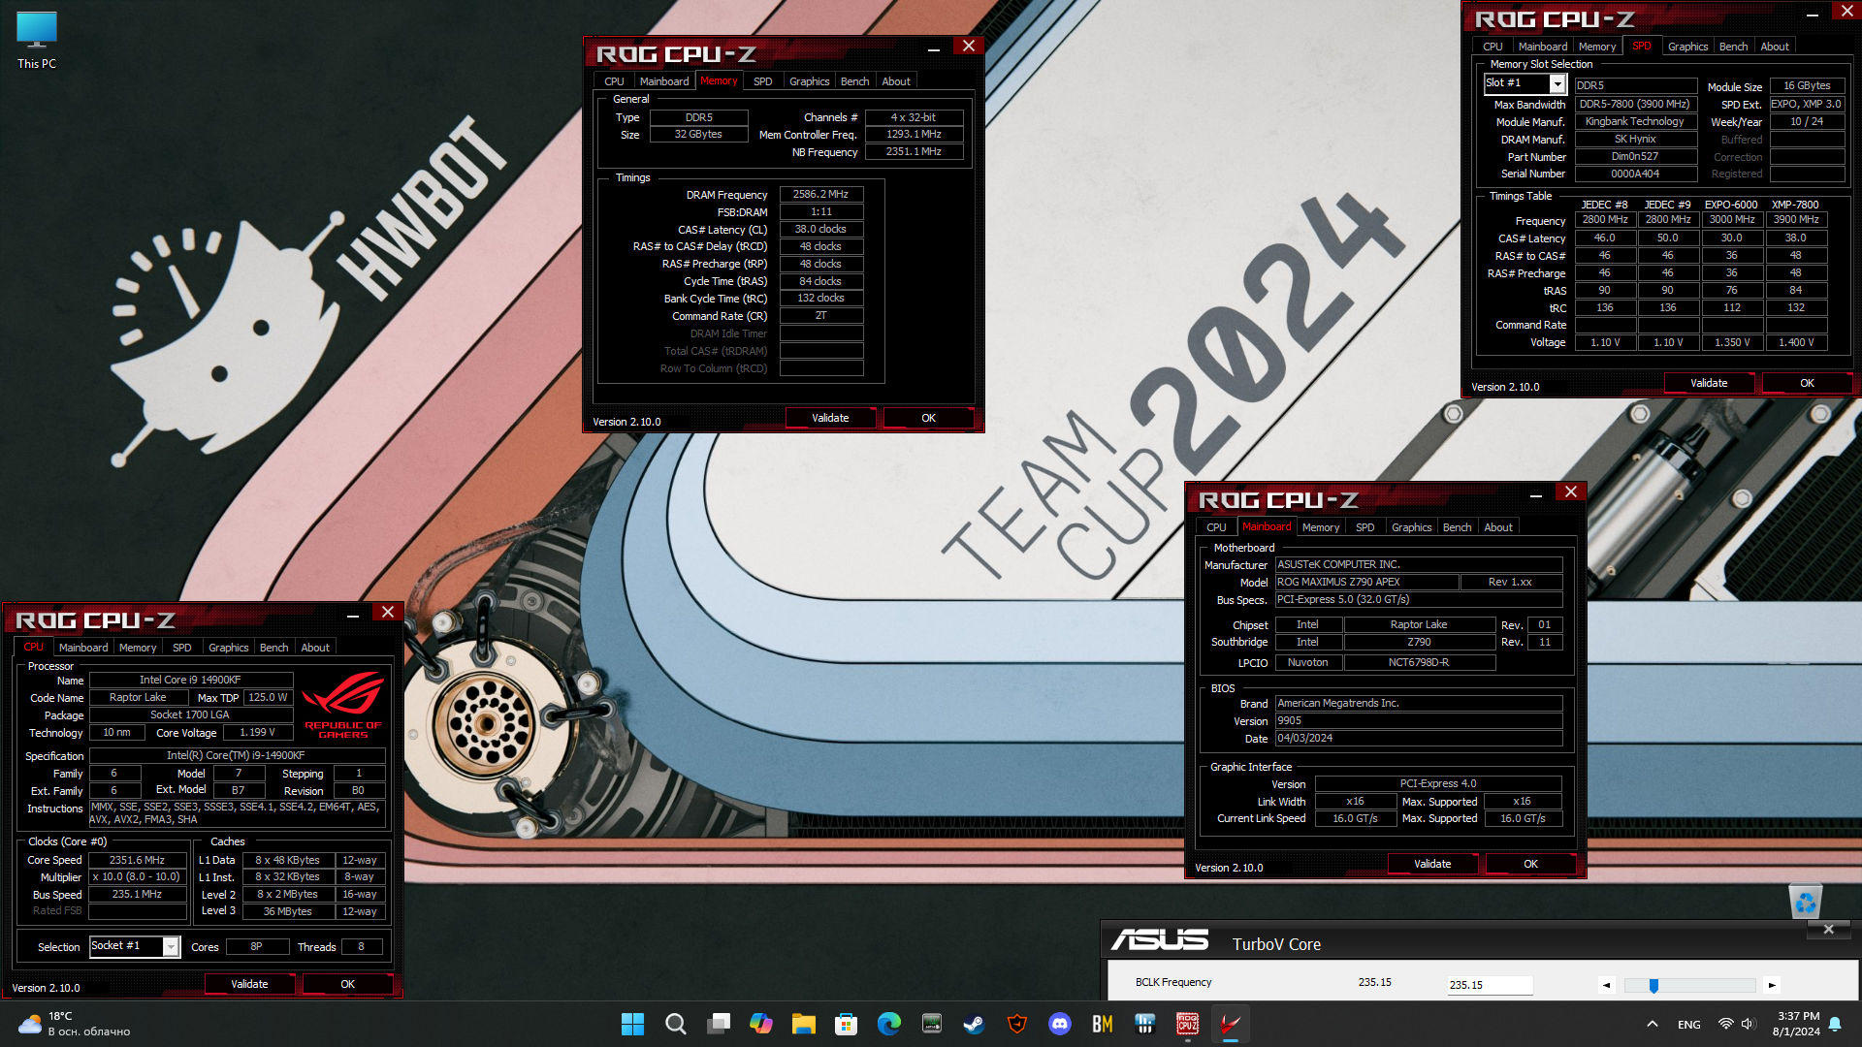Open the Mainboard tab in CPU window
The image size is (1862, 1047).
[83, 648]
